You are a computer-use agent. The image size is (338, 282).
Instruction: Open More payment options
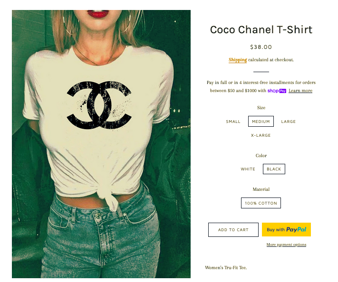286,244
